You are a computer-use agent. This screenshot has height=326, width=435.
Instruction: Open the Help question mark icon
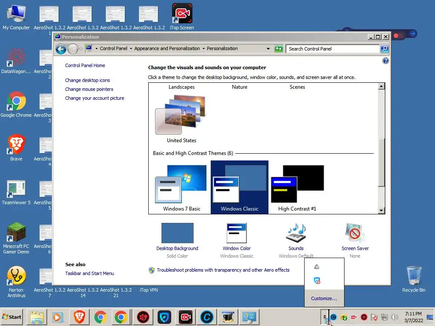pos(385,61)
